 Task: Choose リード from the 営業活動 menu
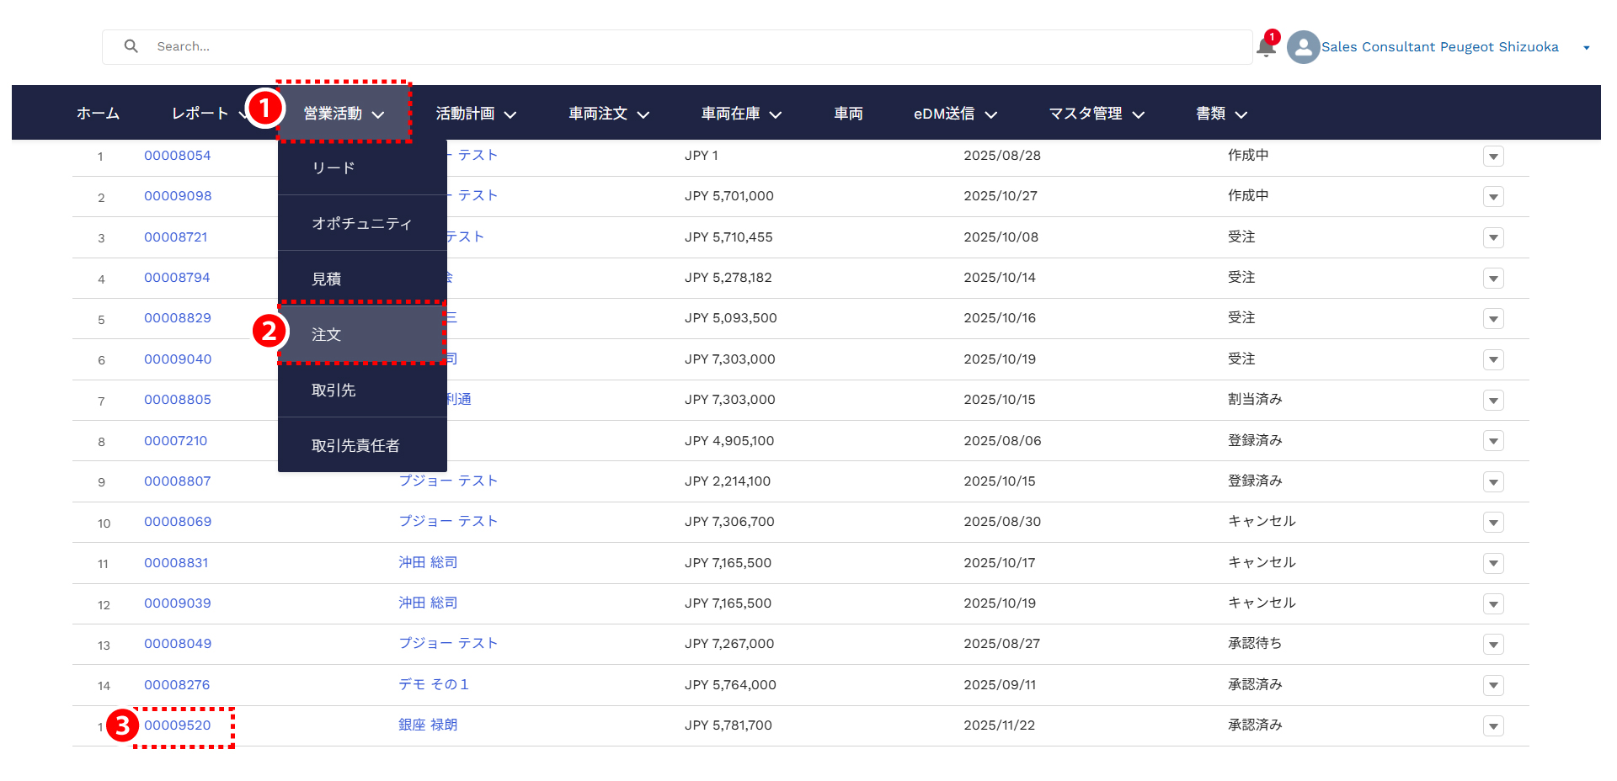(334, 168)
